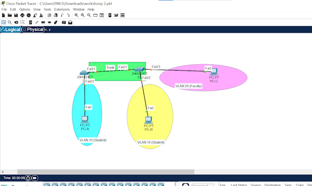Zoom in on the workspace
Image resolution: width=312 pixels, height=186 pixels.
pos(77,15)
